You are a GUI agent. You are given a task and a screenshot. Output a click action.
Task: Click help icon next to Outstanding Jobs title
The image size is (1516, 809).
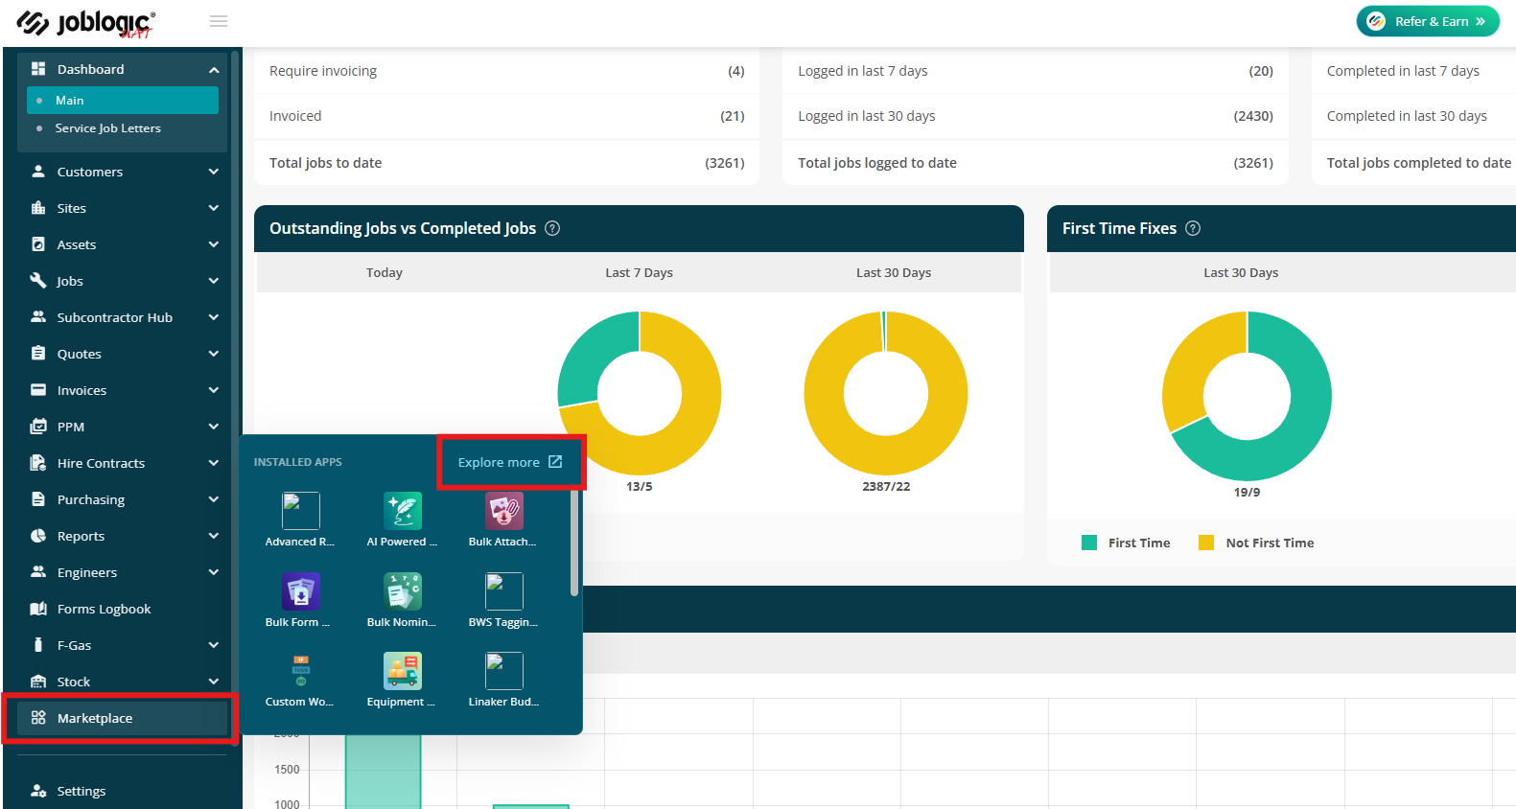click(552, 228)
